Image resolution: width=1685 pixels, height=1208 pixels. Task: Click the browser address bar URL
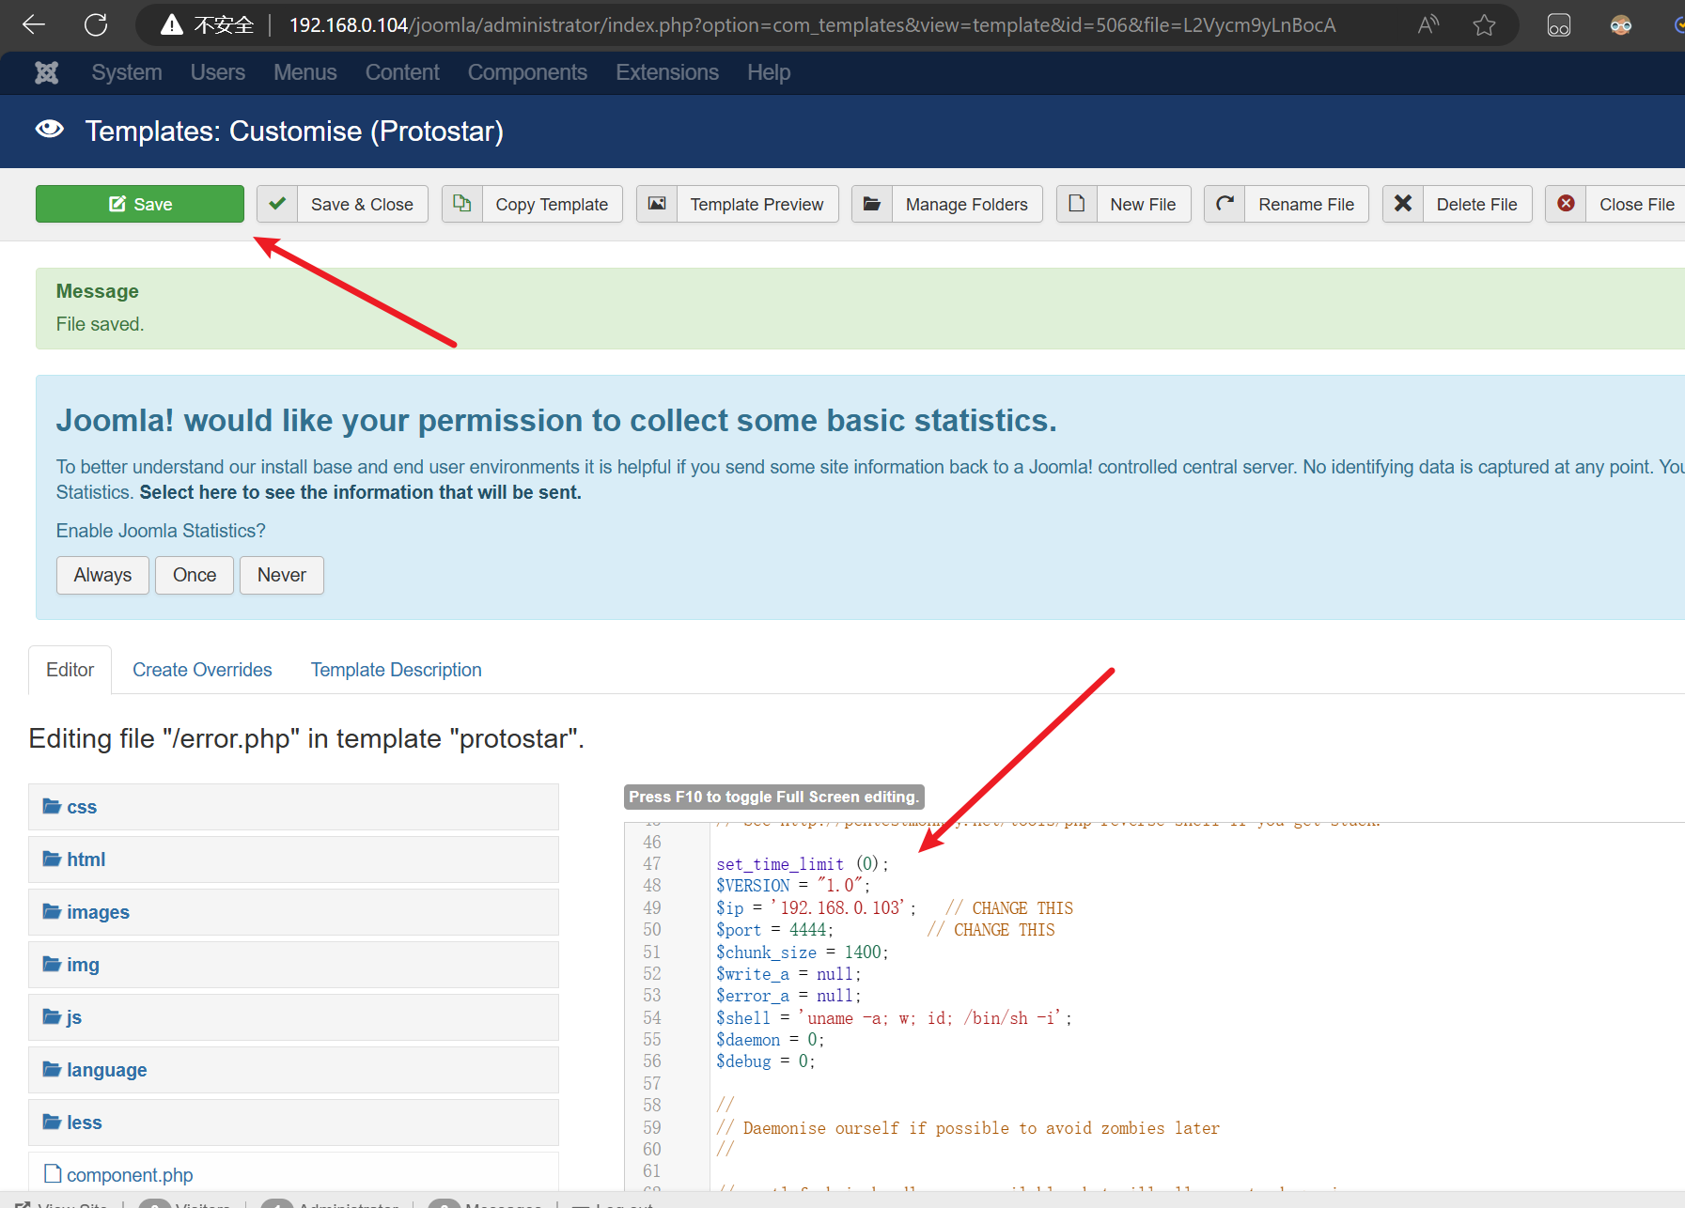(x=812, y=25)
